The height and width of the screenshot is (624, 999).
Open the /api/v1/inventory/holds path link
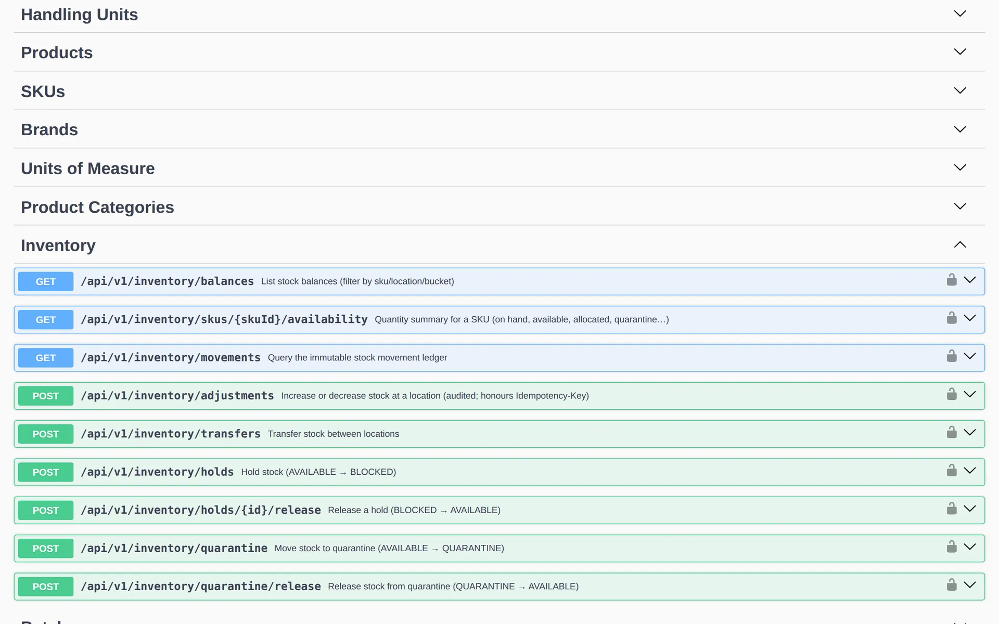click(x=157, y=472)
